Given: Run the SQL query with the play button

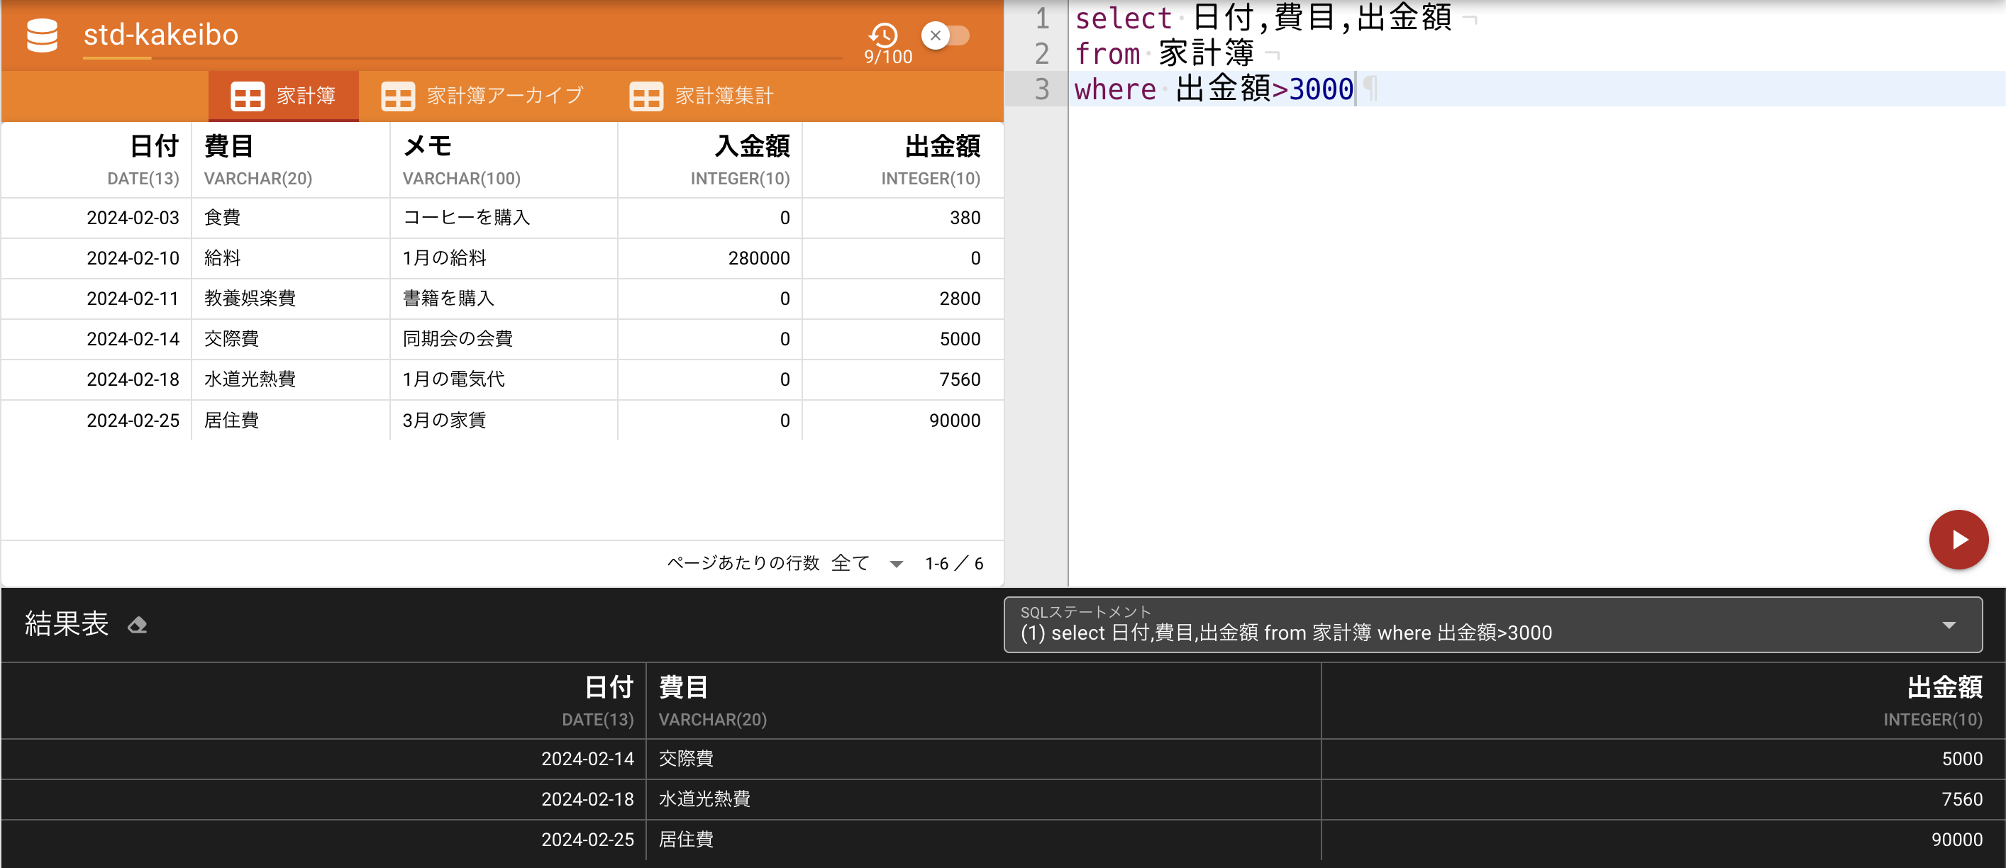Looking at the screenshot, I should pos(1958,539).
